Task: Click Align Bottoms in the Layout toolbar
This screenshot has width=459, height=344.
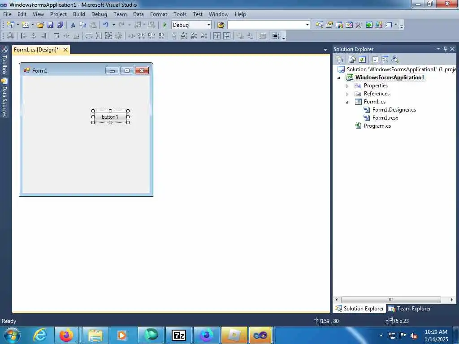Action: tap(76, 36)
